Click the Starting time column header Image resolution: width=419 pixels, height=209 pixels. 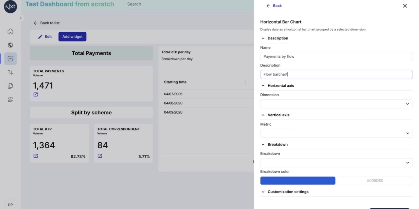pyautogui.click(x=175, y=82)
